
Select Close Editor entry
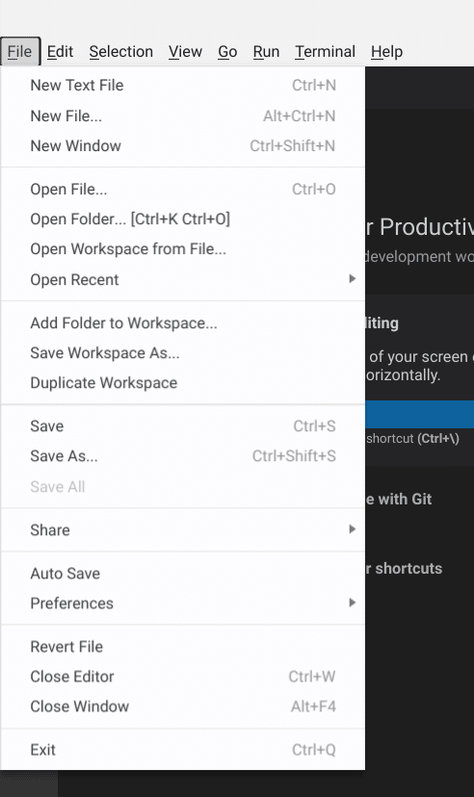(x=183, y=677)
